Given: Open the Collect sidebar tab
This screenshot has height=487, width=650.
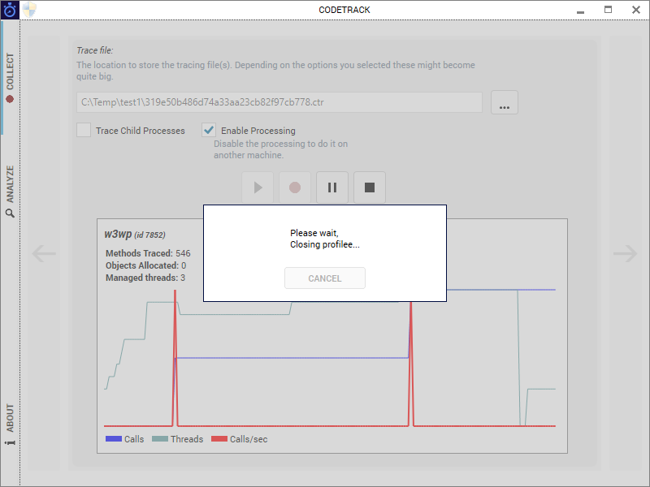Looking at the screenshot, I should [10, 77].
